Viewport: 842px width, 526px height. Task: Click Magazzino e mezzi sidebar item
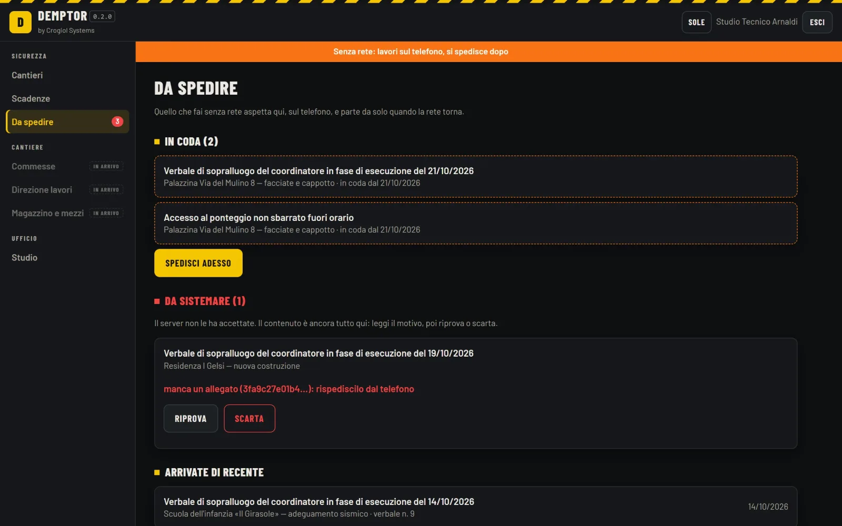click(67, 213)
